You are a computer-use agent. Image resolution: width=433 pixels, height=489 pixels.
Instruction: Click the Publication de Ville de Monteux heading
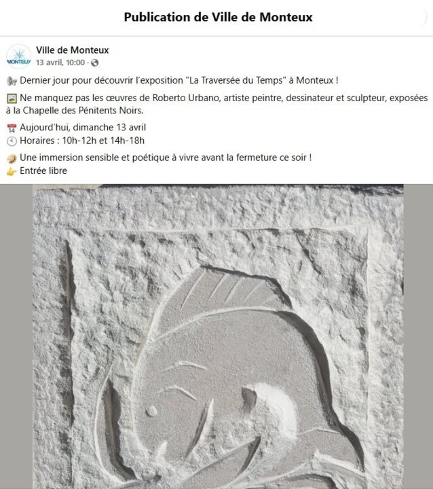pos(218,17)
